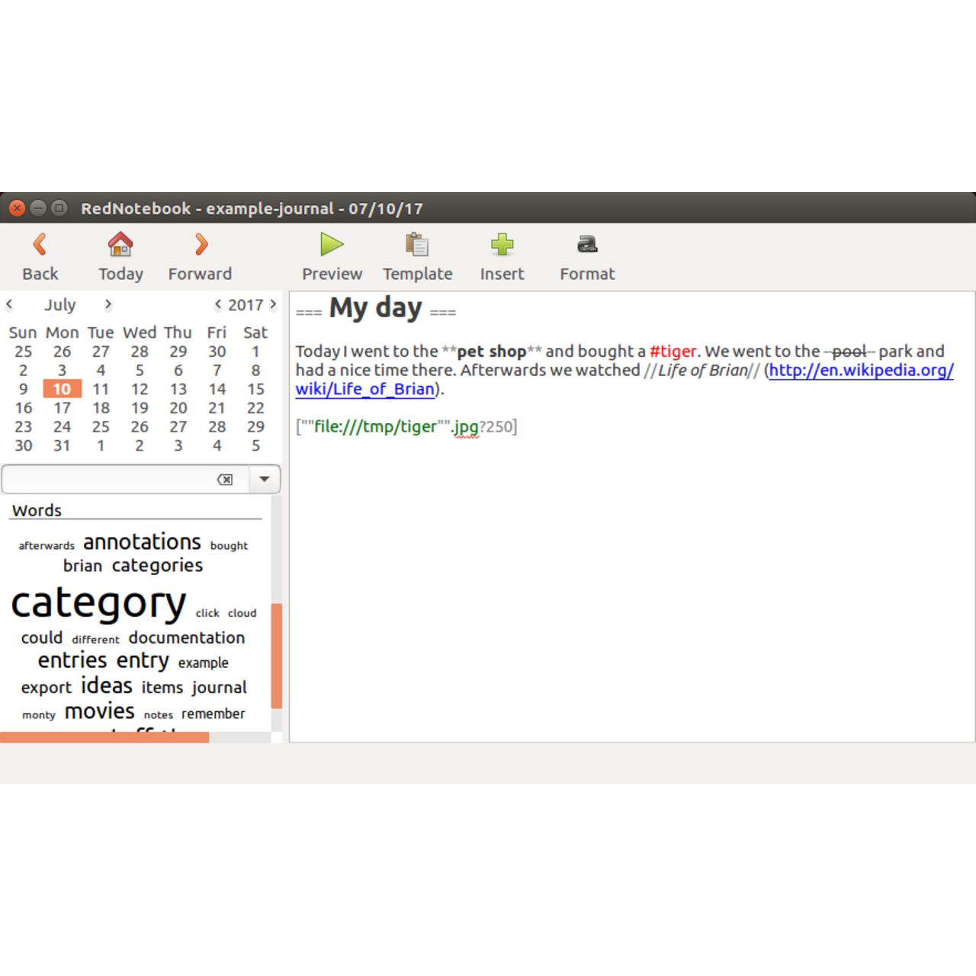Select 'annotations' in the word cloud
Image resolution: width=976 pixels, height=976 pixels.
coord(141,541)
